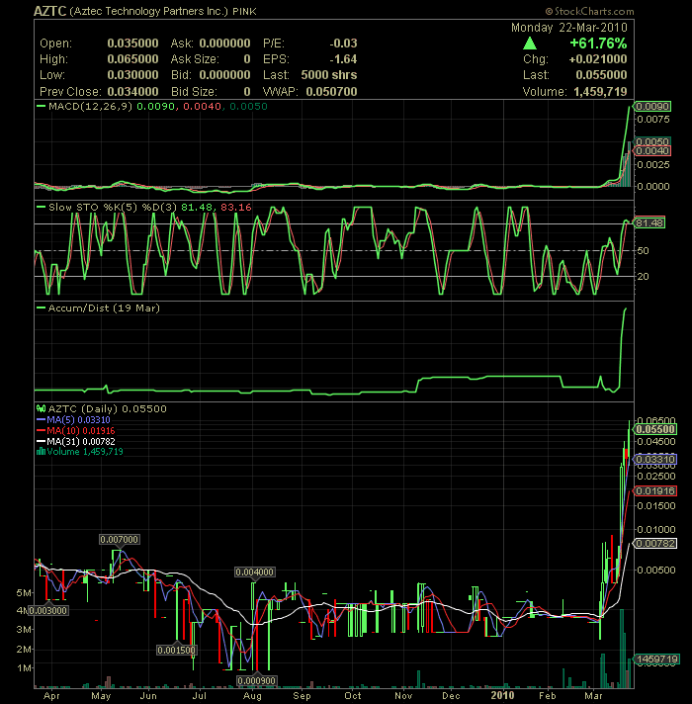Image resolution: width=692 pixels, height=704 pixels.
Task: Click the red MA(10) line swatch
Action: pos(41,430)
